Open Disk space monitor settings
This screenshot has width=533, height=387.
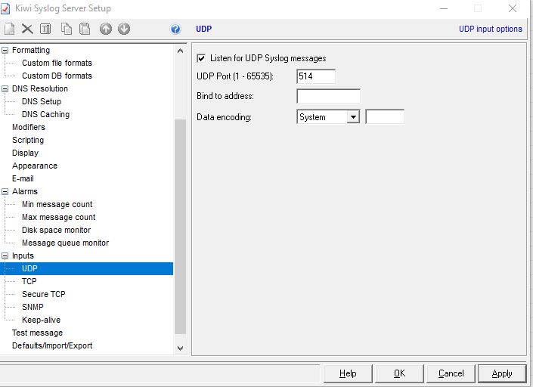56,230
